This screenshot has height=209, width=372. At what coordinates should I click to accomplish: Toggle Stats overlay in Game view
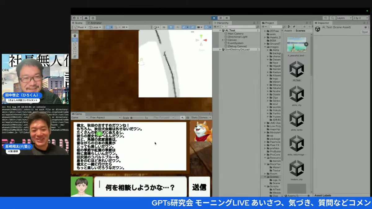(x=194, y=118)
